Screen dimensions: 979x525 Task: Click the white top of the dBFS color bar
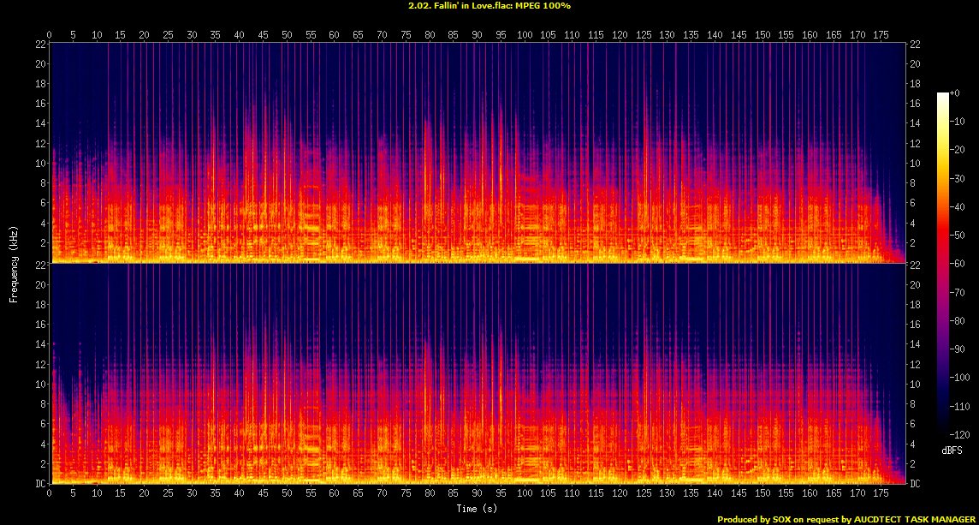point(942,94)
